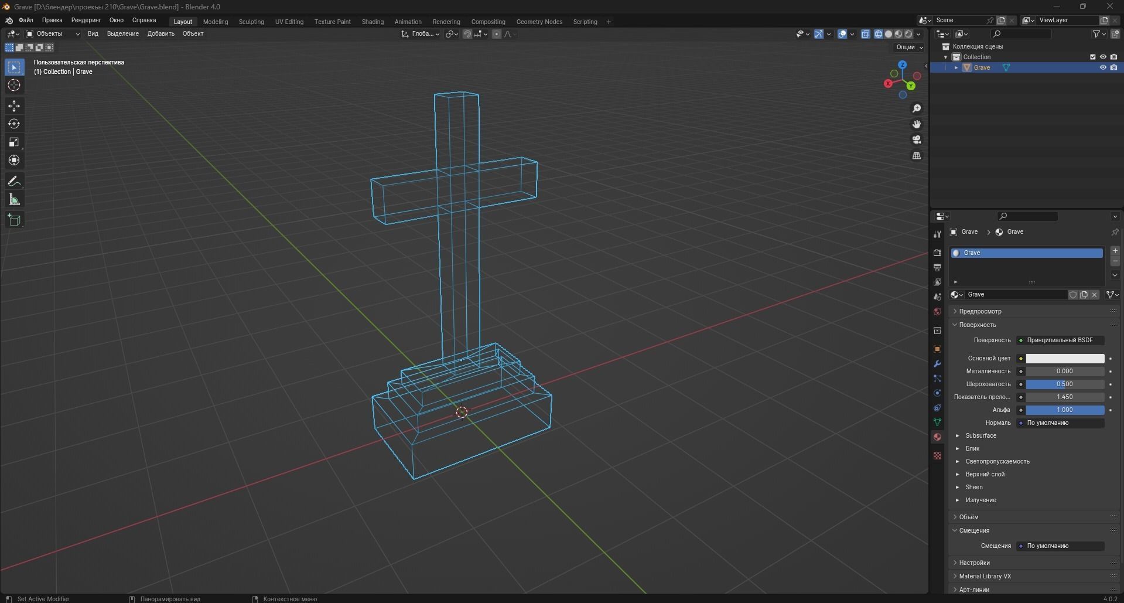Viewport: 1124px width, 603px height.
Task: Select the Annotate pencil tool
Action: pos(14,182)
